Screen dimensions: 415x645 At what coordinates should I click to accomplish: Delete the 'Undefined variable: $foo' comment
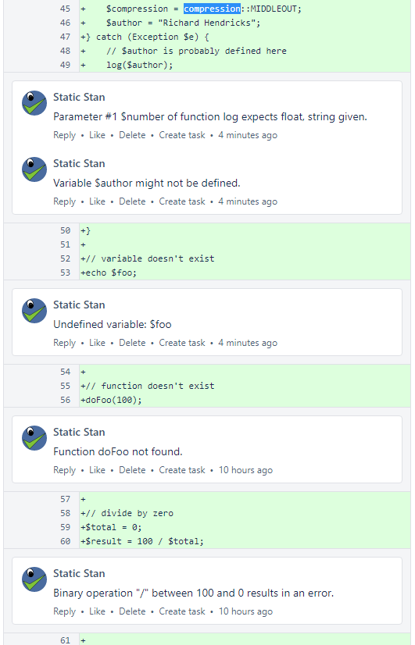tap(132, 343)
